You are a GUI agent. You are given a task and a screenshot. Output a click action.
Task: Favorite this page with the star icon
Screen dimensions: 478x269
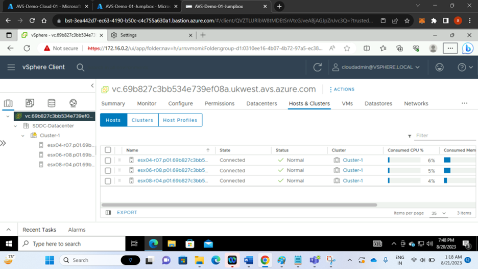coord(347,48)
